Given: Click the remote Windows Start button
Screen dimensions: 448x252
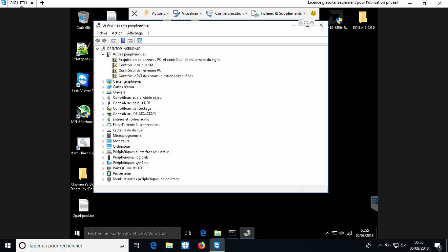Looking at the screenshot, I should 77,233.
